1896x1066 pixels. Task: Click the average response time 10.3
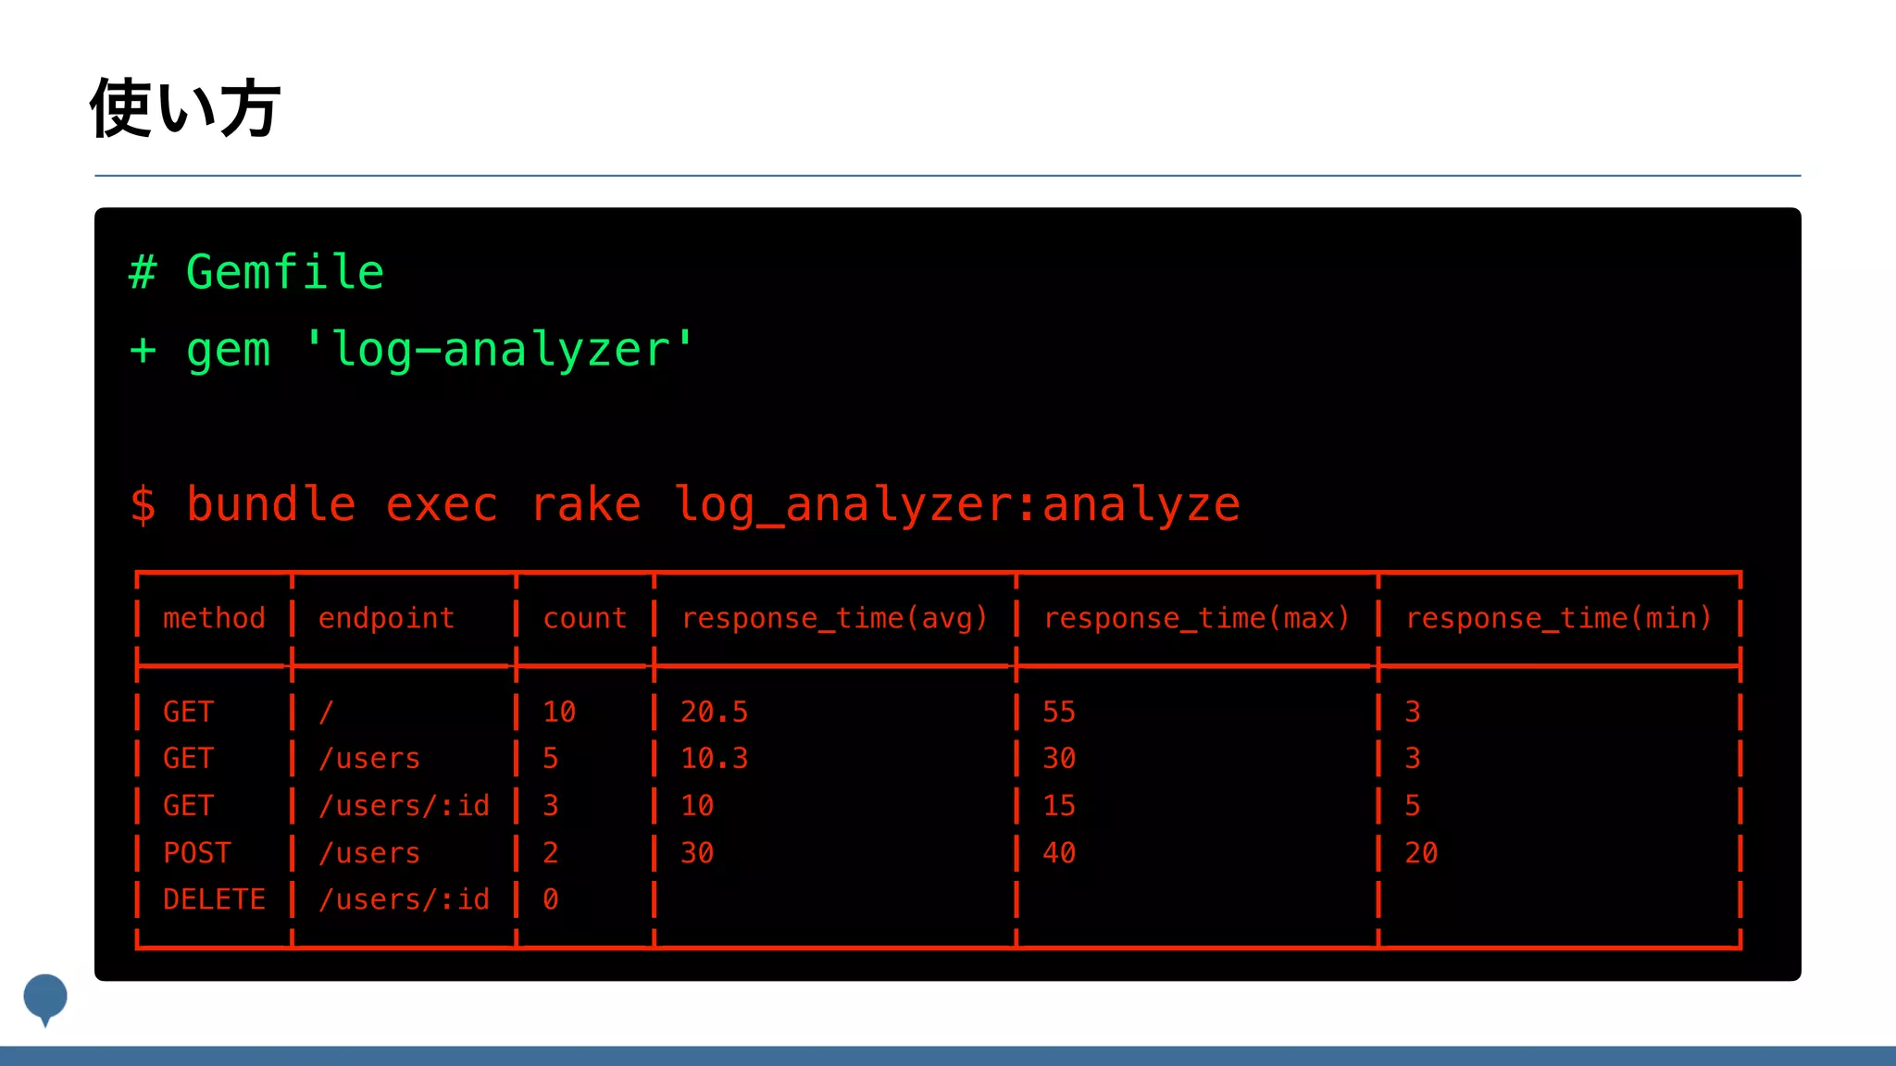click(x=714, y=758)
